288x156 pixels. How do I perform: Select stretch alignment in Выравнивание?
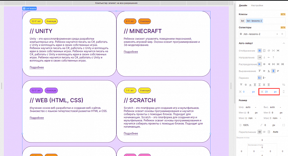coord(273,71)
